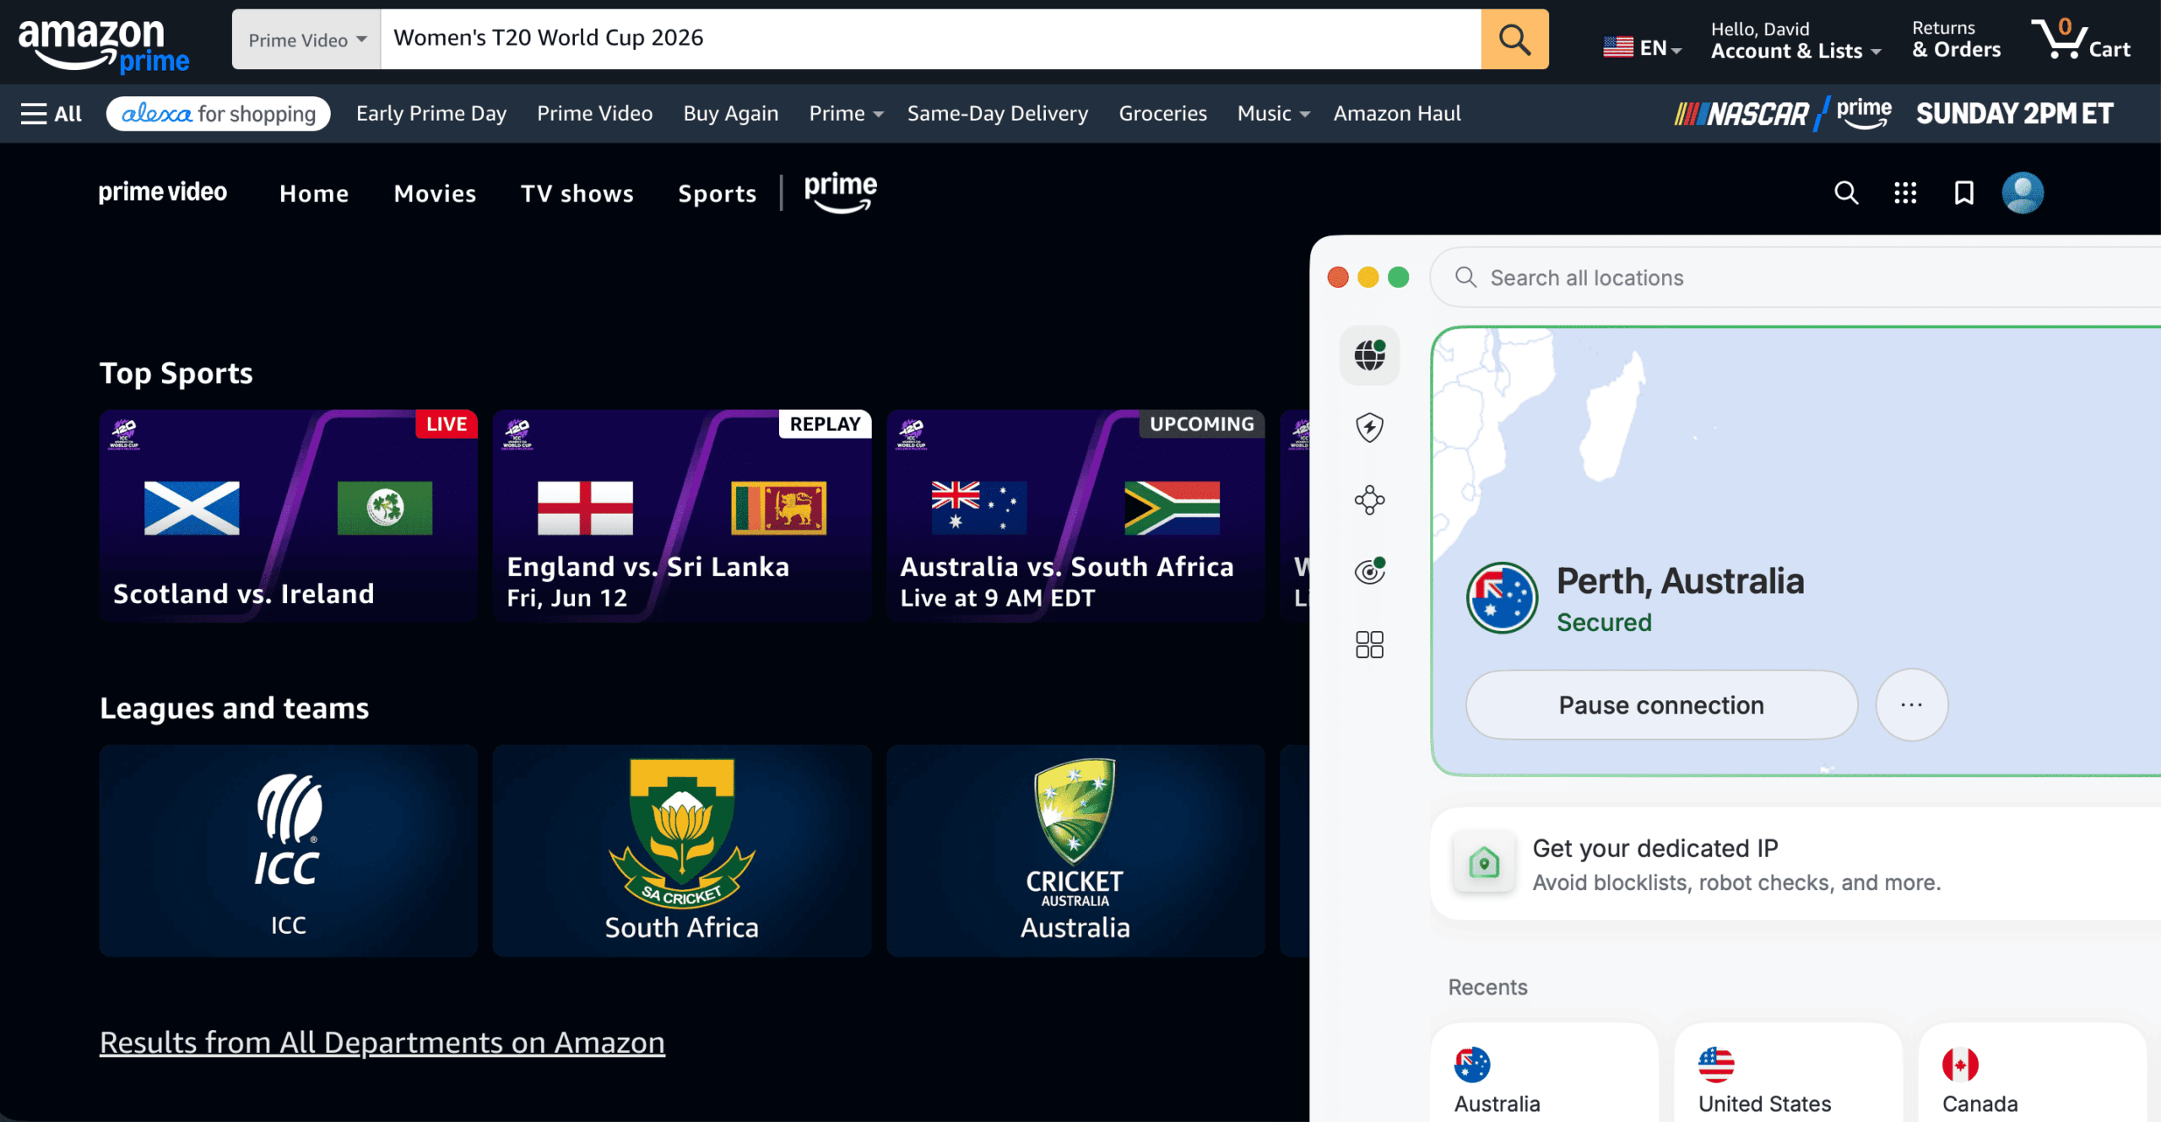Open Results from All Departments on Amazon

point(382,1044)
